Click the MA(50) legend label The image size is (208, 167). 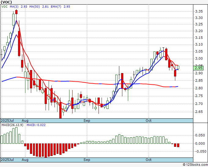pos(35,7)
